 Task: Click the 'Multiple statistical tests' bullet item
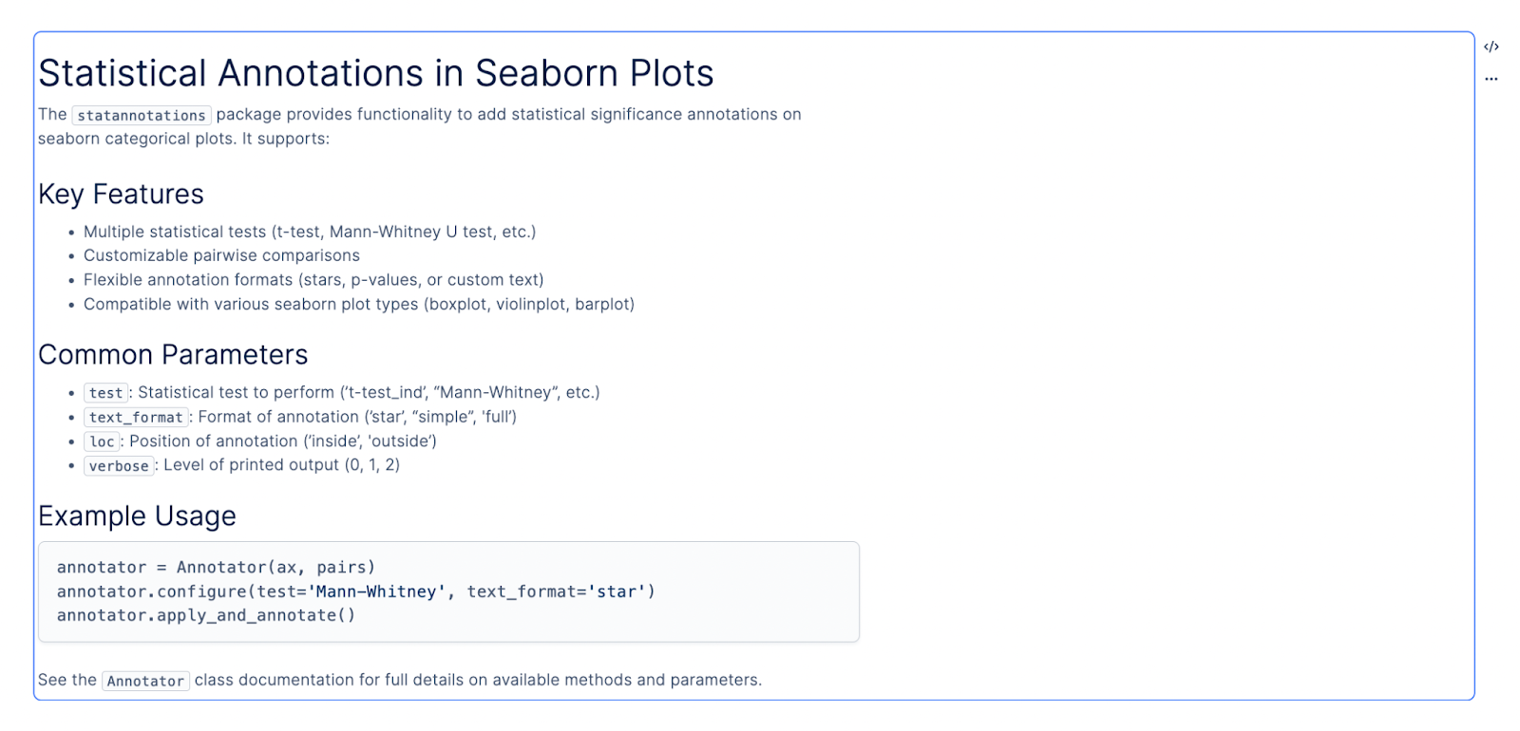tap(310, 232)
